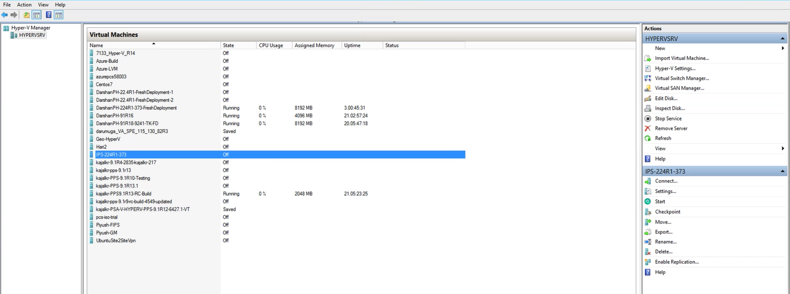Click the Stop Service icon

(x=648, y=118)
